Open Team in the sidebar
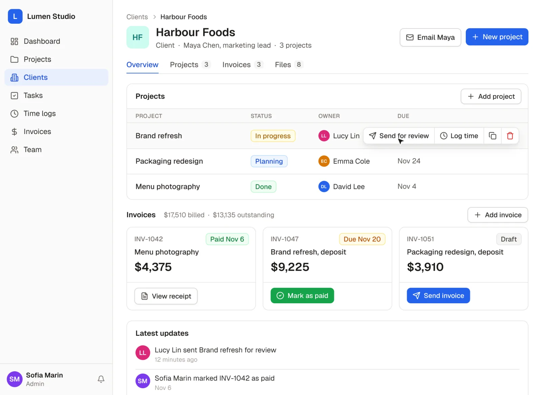The width and height of the screenshot is (542, 395). click(56, 150)
